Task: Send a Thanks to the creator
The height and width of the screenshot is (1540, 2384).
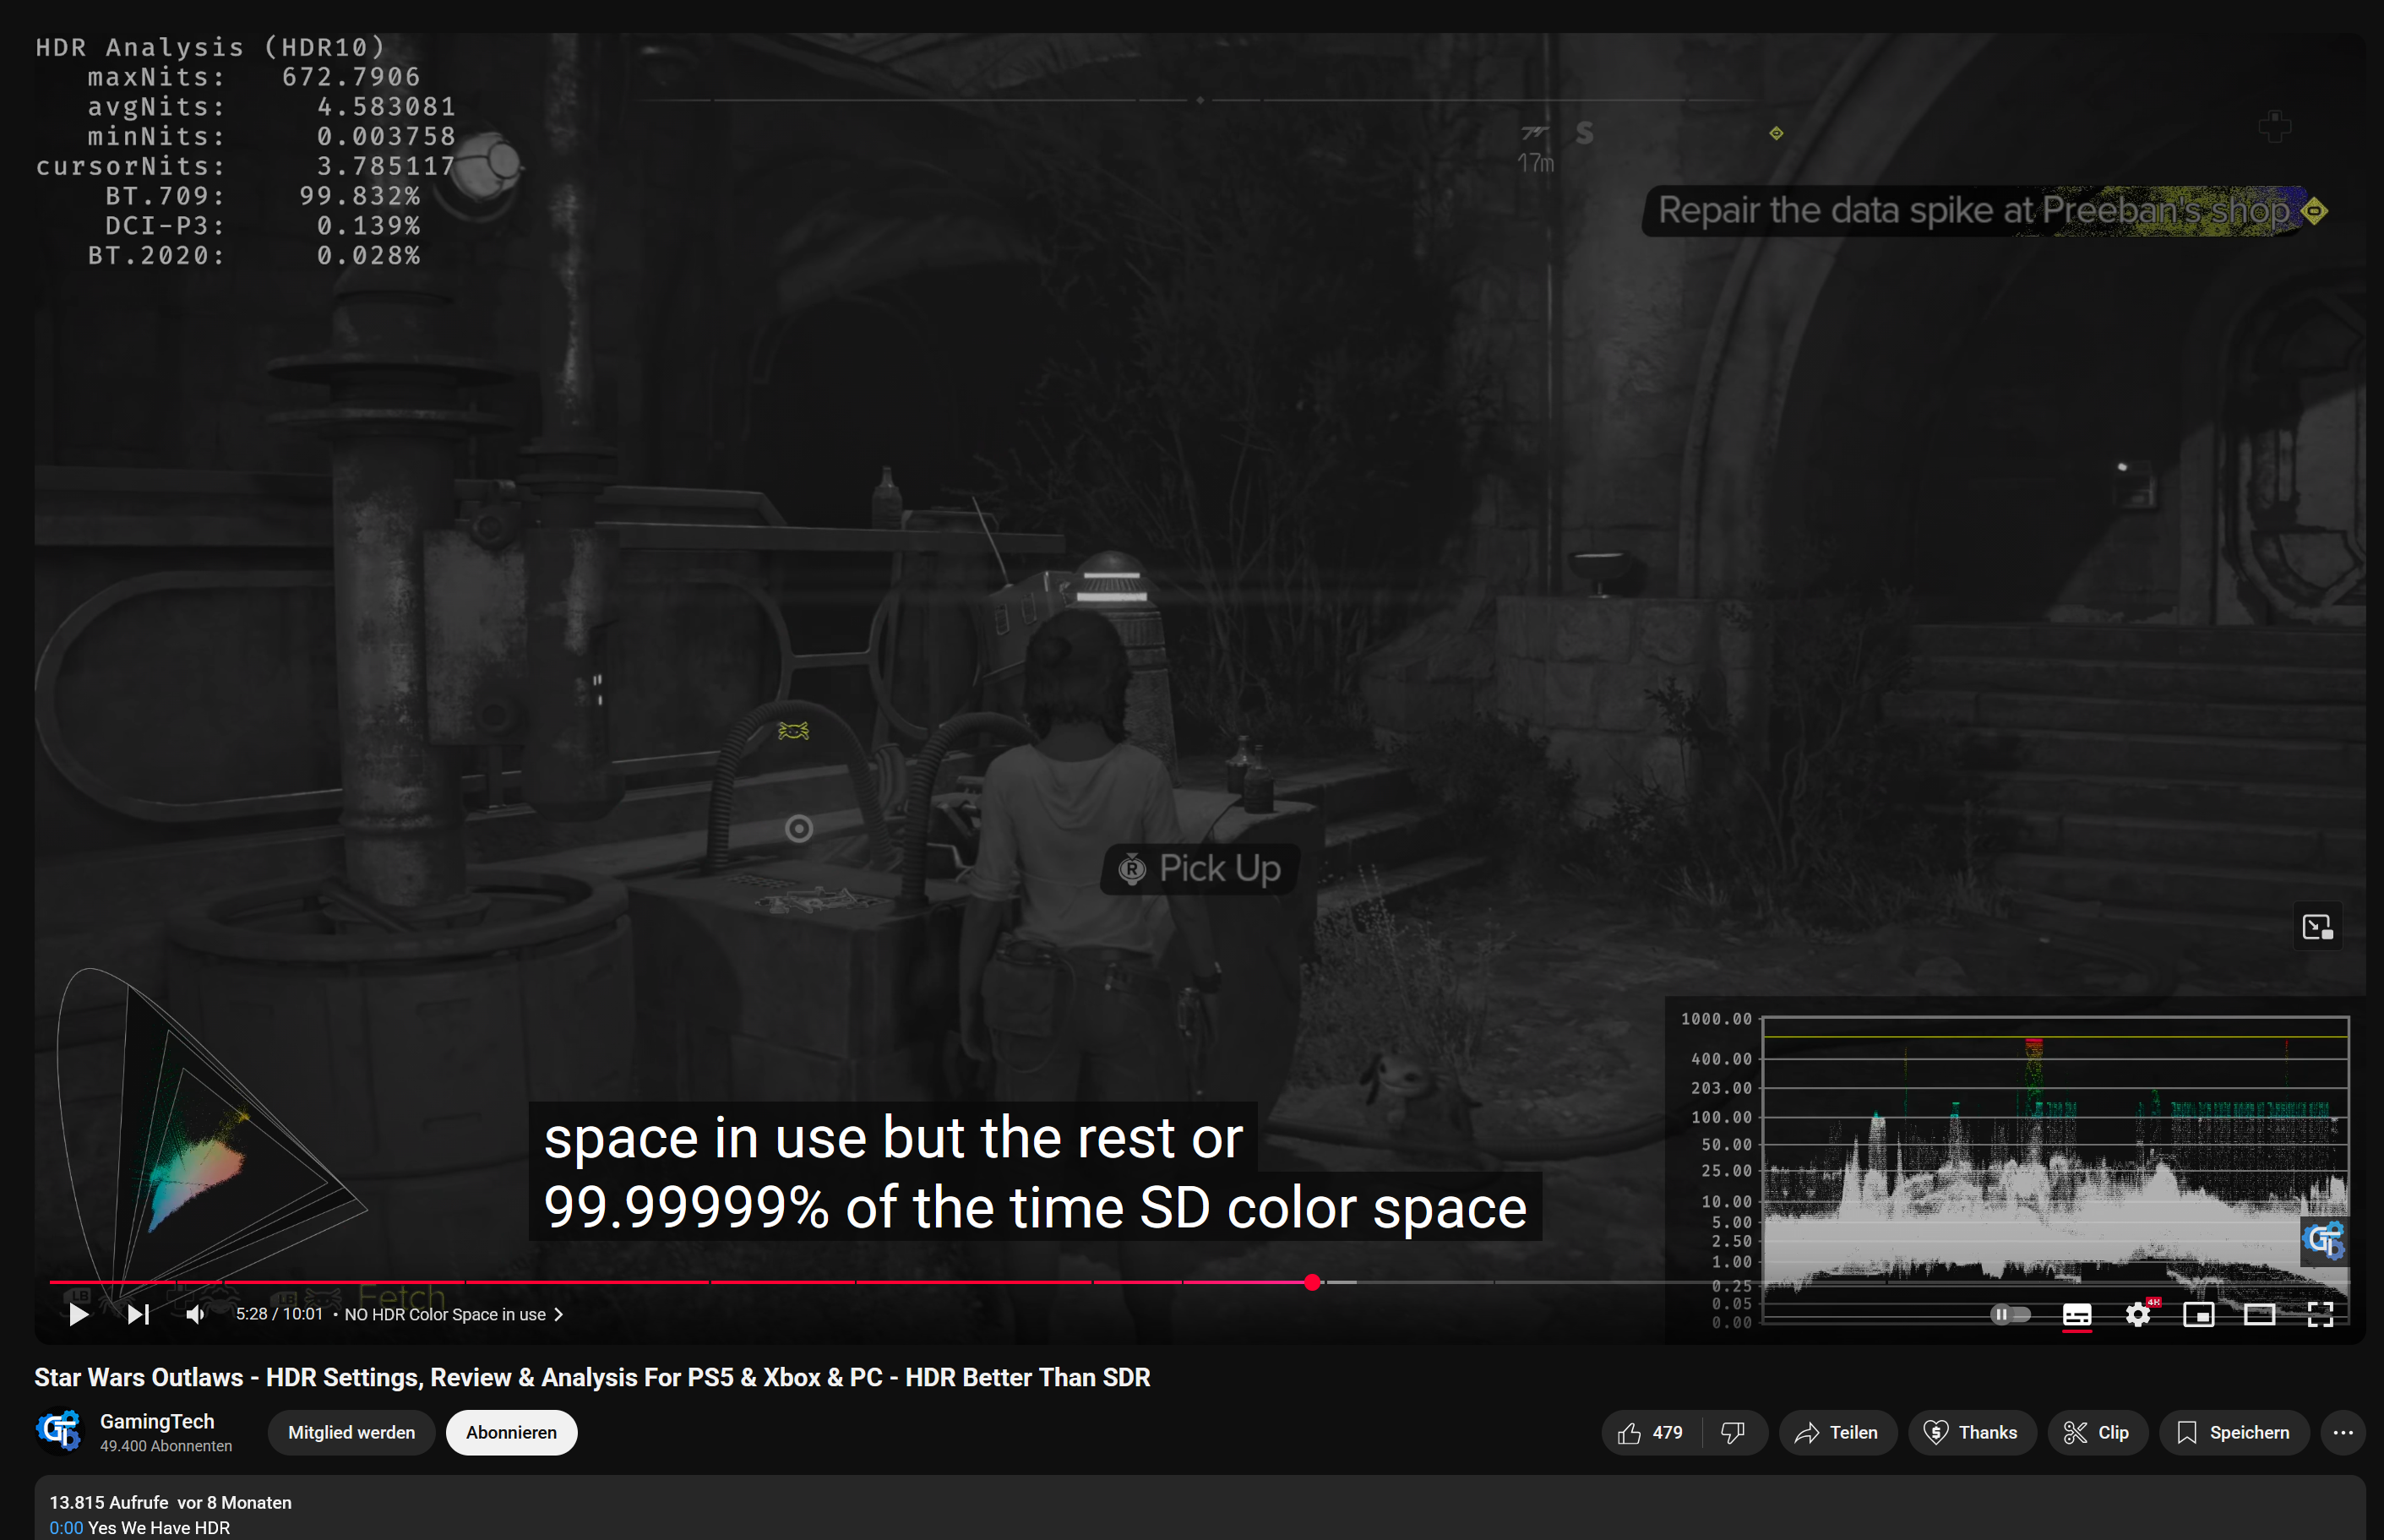Action: click(x=1972, y=1432)
